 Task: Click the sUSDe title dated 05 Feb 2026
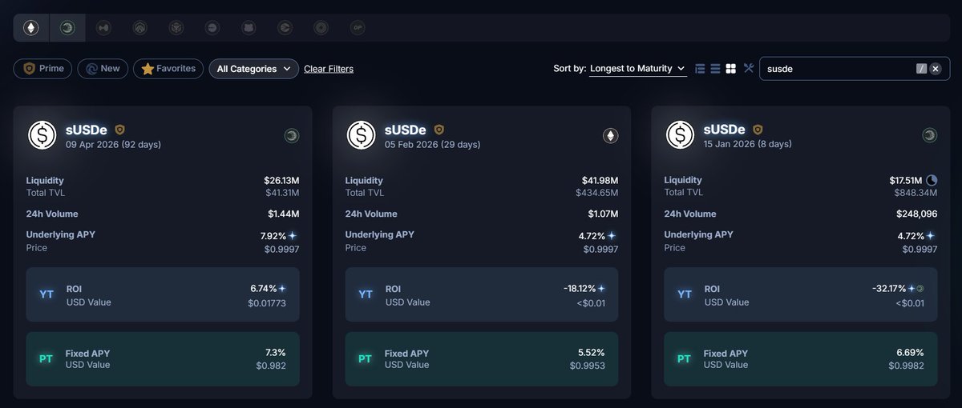406,129
